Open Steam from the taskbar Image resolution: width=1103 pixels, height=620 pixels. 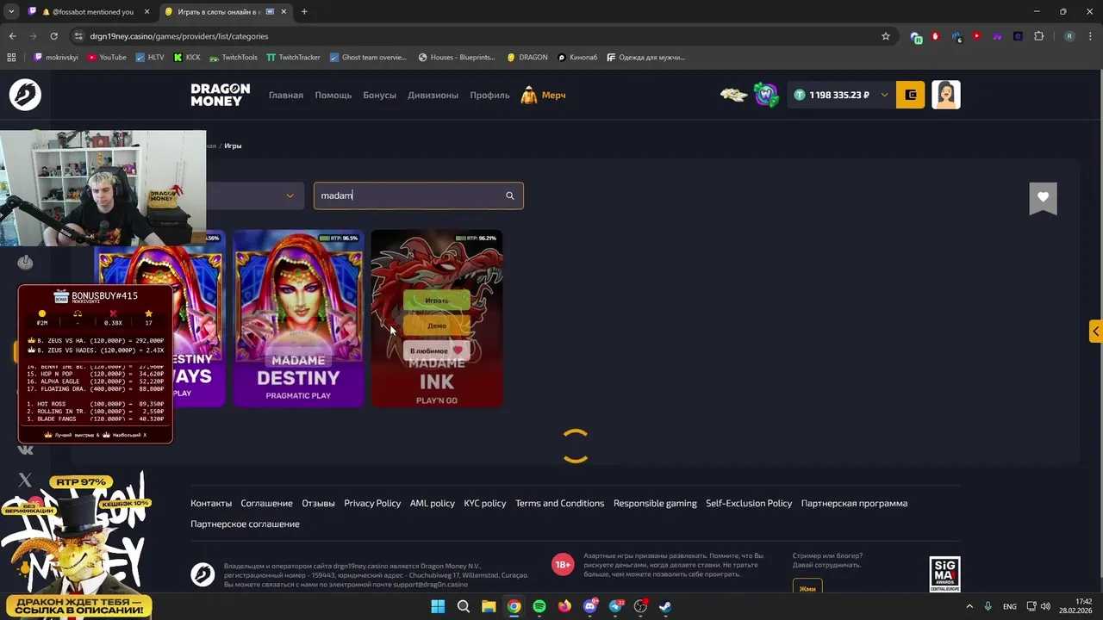point(666,606)
